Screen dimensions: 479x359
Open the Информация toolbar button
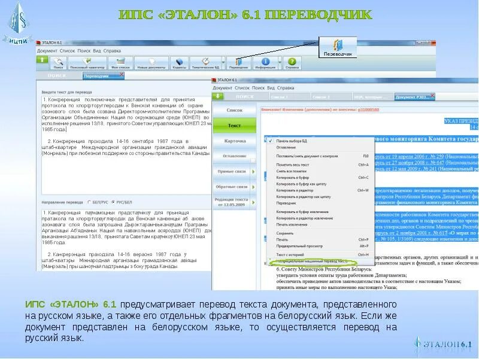(265, 63)
